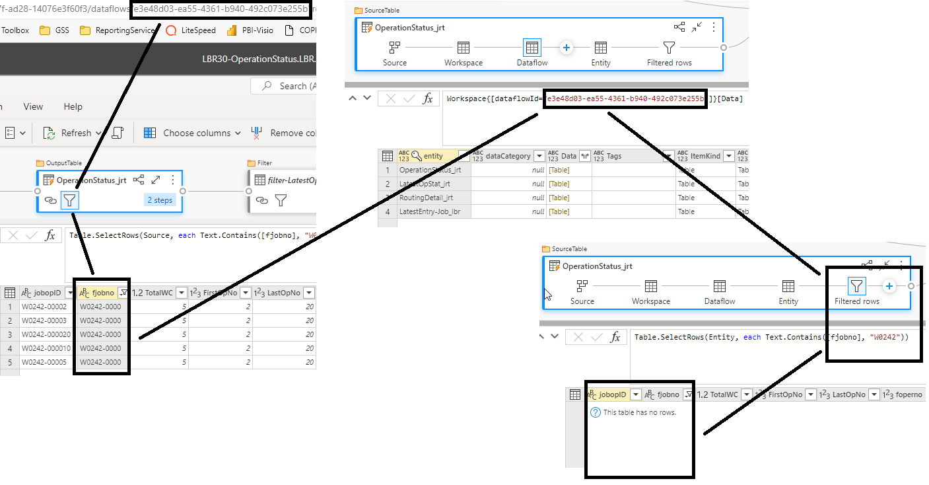Click the Refresh button

click(x=68, y=133)
